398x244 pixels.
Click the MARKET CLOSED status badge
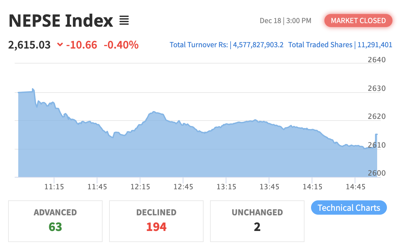(x=358, y=21)
